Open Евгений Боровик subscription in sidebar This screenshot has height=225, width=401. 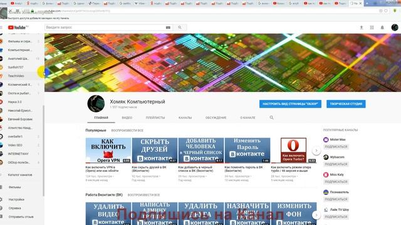(x=20, y=119)
